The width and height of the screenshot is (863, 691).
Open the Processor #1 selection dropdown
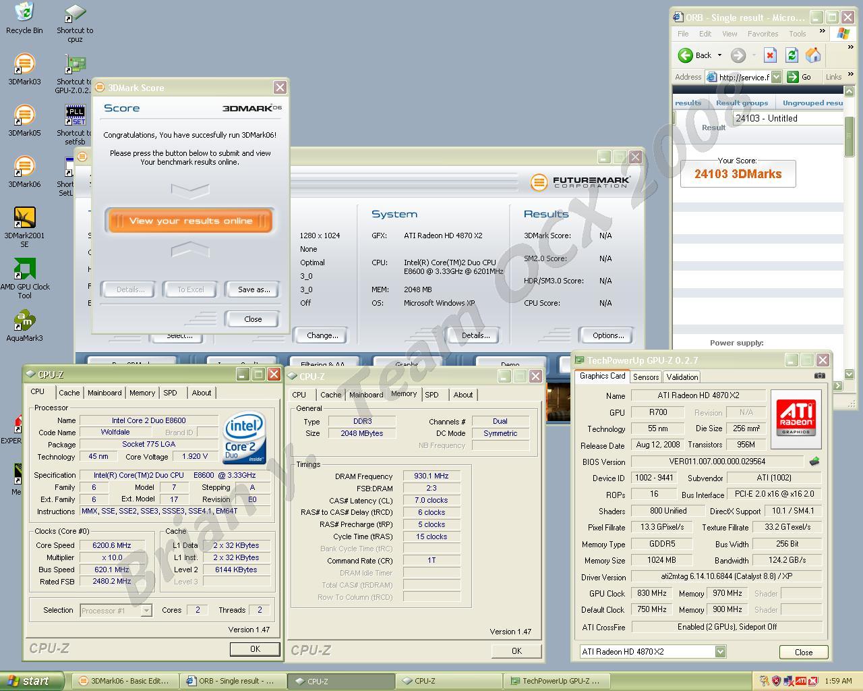click(x=146, y=610)
